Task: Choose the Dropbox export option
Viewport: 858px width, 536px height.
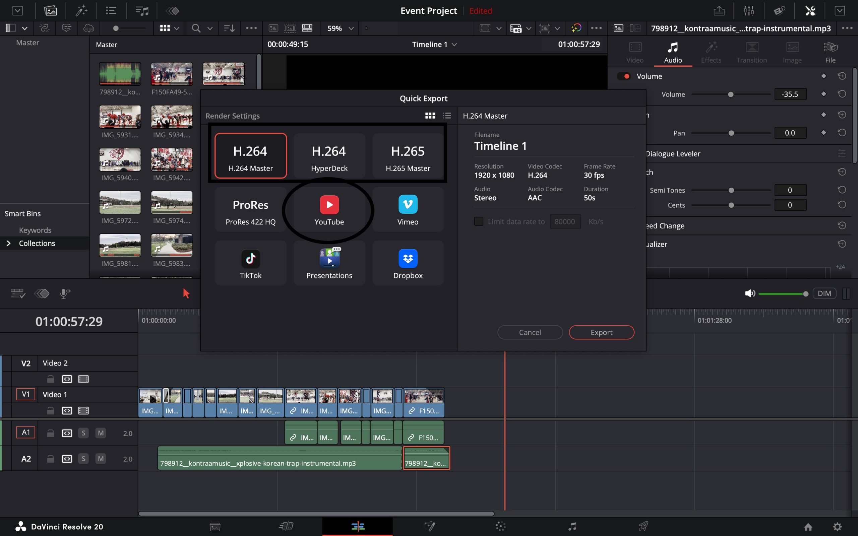Action: coord(408,263)
